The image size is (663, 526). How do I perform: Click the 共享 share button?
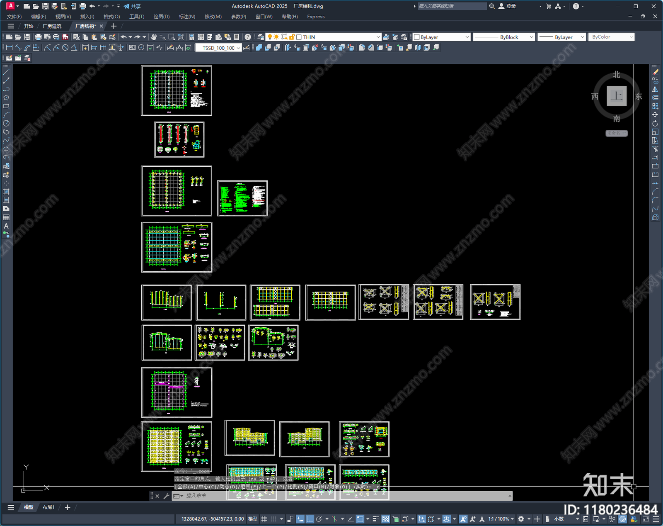point(132,6)
